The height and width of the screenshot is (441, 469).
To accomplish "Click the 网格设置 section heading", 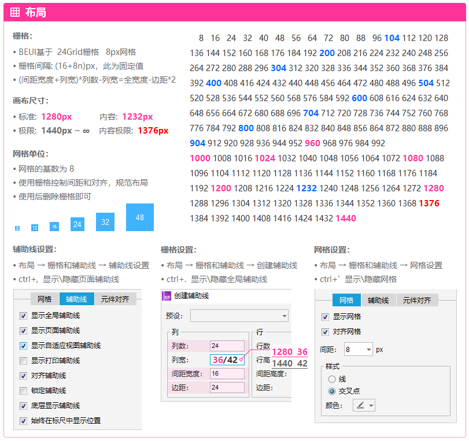I will click(x=332, y=250).
